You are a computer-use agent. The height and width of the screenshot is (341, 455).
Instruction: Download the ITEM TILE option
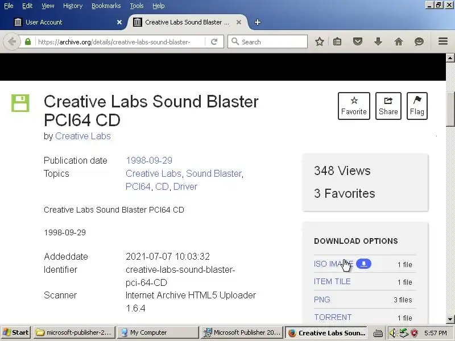click(x=332, y=281)
